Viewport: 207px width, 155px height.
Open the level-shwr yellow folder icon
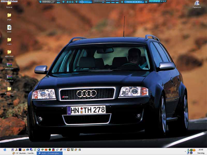[x=9, y=89]
